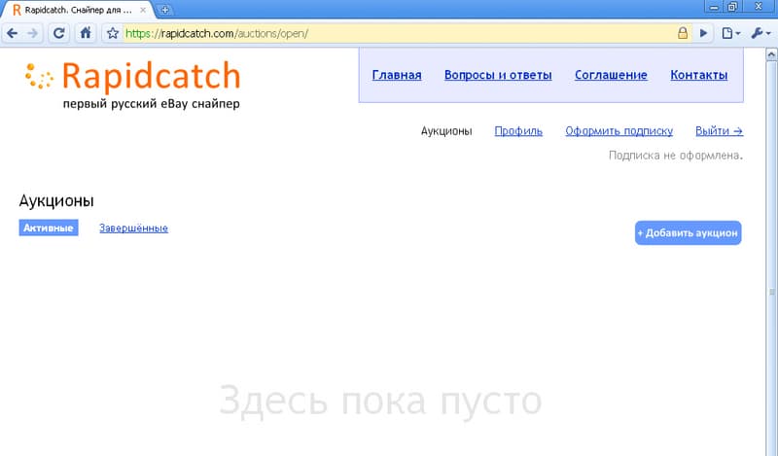Open the page menu dropdown icon

pos(731,33)
